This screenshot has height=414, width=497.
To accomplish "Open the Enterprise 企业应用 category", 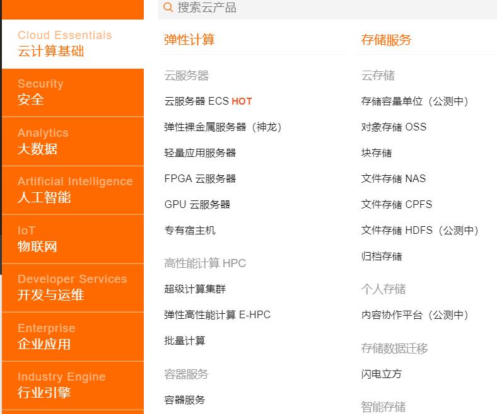I will [73, 336].
